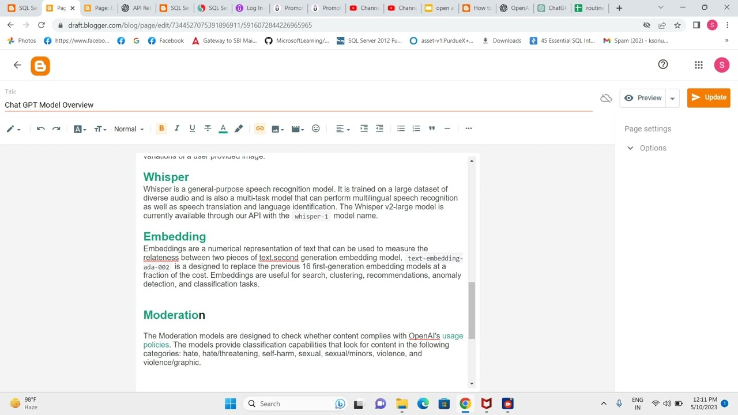The width and height of the screenshot is (738, 415).
Task: Click the Update button
Action: (x=709, y=97)
